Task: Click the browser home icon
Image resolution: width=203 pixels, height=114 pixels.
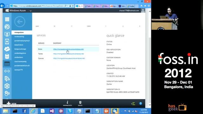Action: pyautogui.click(x=141, y=6)
